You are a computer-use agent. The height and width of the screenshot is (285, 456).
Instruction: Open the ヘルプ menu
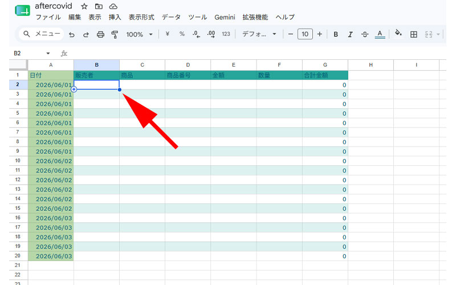point(285,18)
